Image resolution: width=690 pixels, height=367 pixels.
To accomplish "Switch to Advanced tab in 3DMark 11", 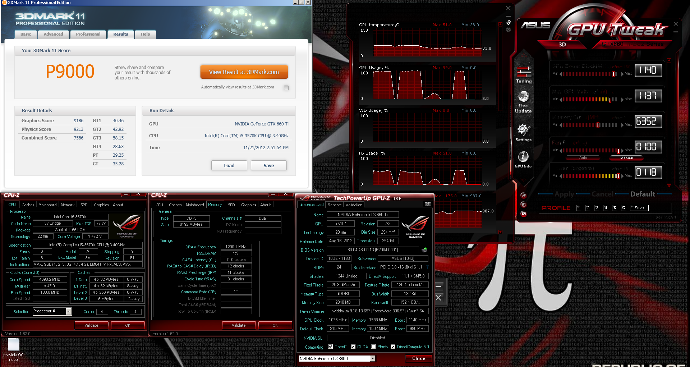I will coord(53,34).
